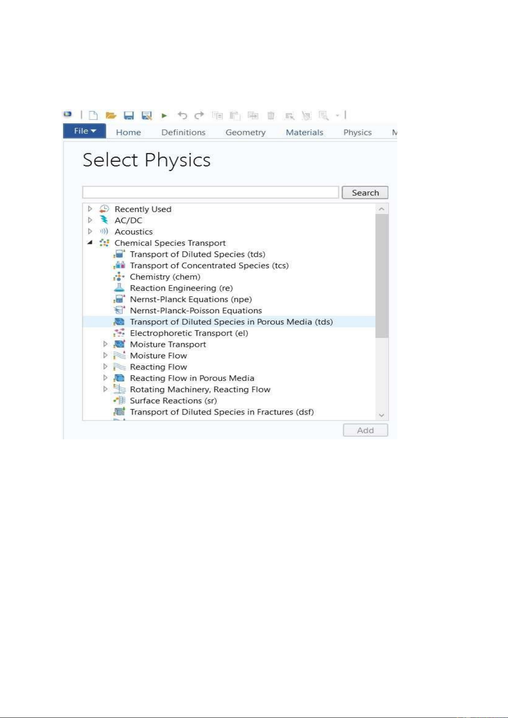Open a model with the folder icon
Screen dimensions: 508x718
click(x=111, y=115)
